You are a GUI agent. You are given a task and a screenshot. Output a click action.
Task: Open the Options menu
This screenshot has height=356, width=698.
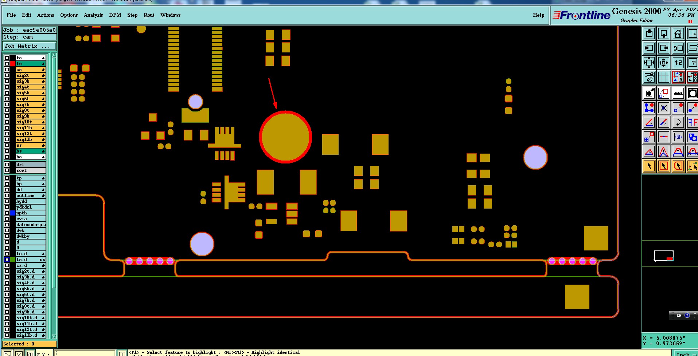(69, 15)
